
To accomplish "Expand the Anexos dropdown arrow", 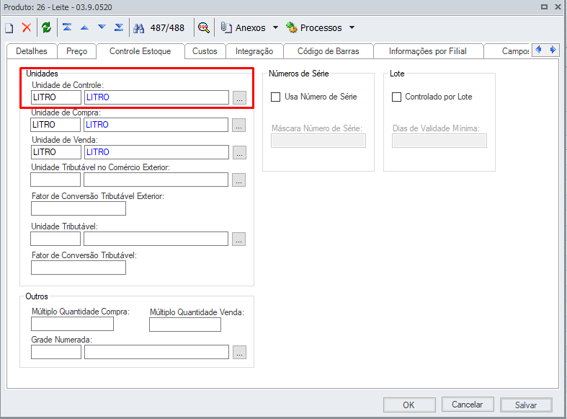I will pyautogui.click(x=275, y=27).
